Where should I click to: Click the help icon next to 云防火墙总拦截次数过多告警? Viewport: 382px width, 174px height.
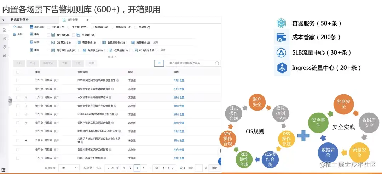[x=112, y=123]
